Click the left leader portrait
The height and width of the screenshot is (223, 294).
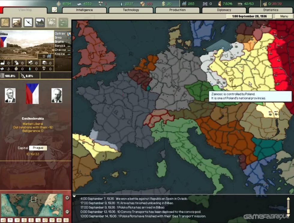10,96
